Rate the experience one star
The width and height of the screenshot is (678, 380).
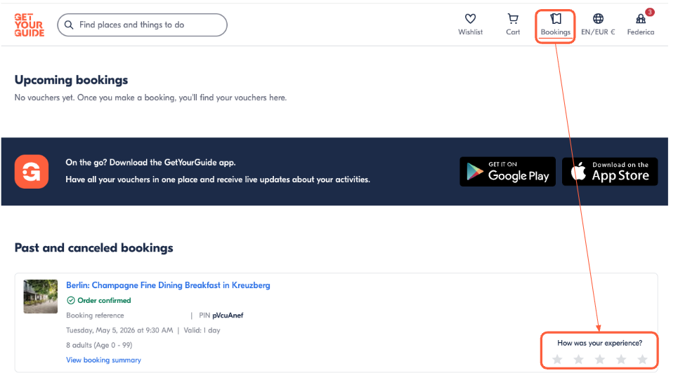(557, 359)
